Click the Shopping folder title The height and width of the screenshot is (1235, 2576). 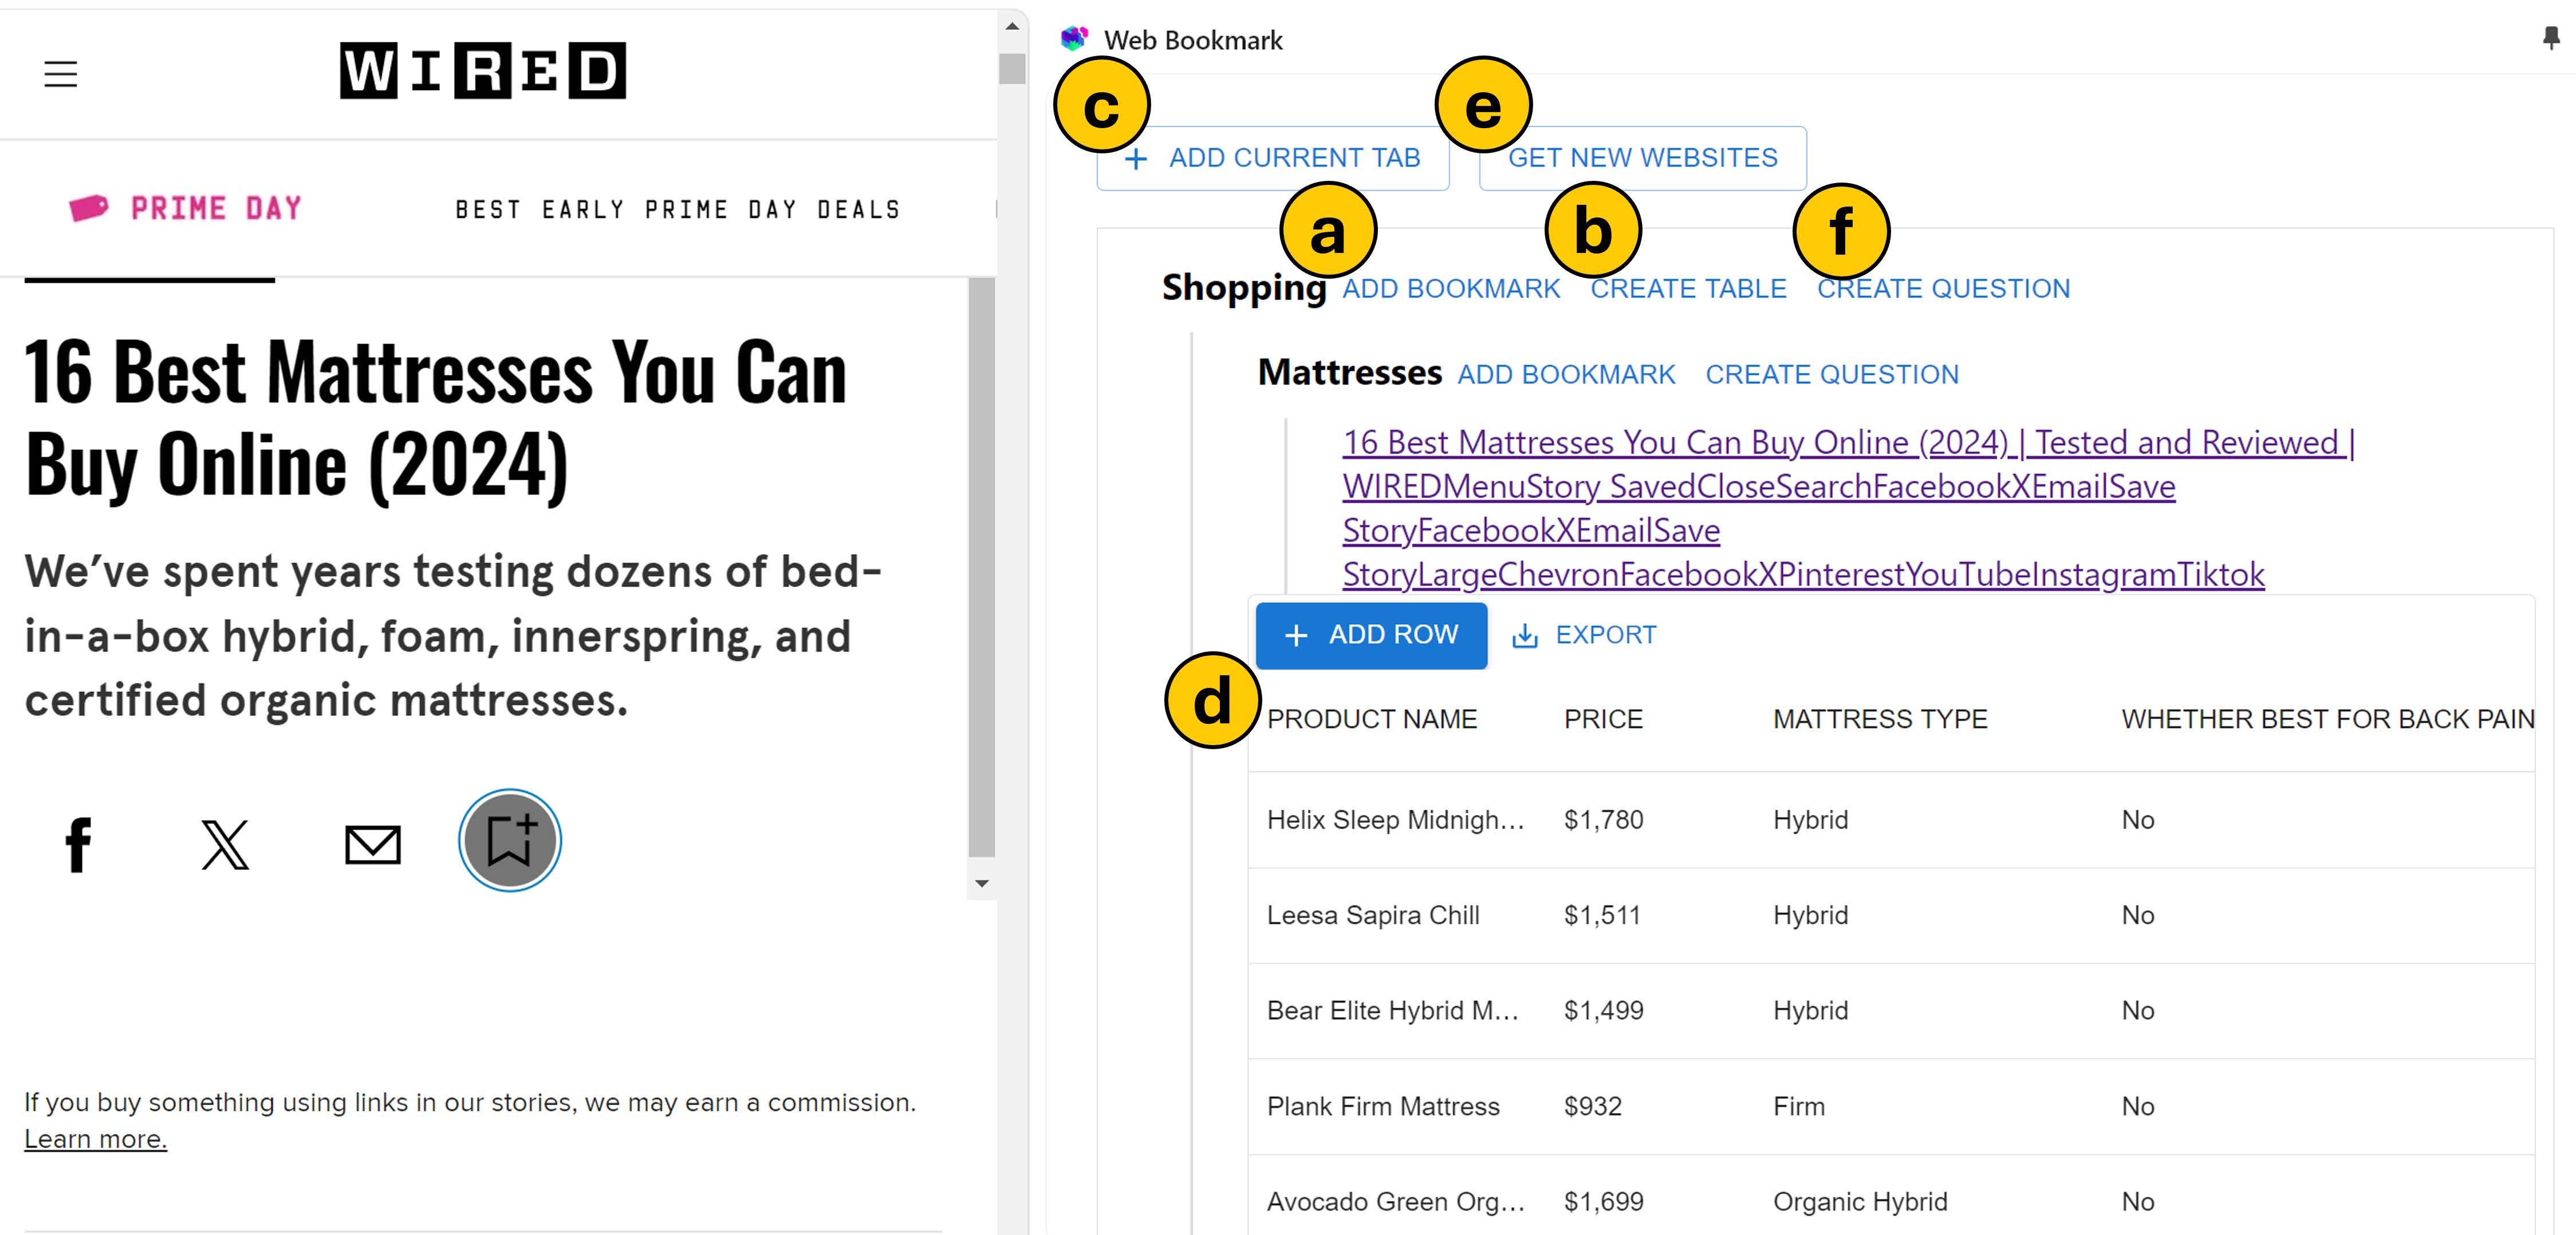1243,288
